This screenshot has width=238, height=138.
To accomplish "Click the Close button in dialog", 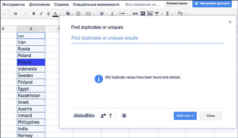I will (210, 116).
